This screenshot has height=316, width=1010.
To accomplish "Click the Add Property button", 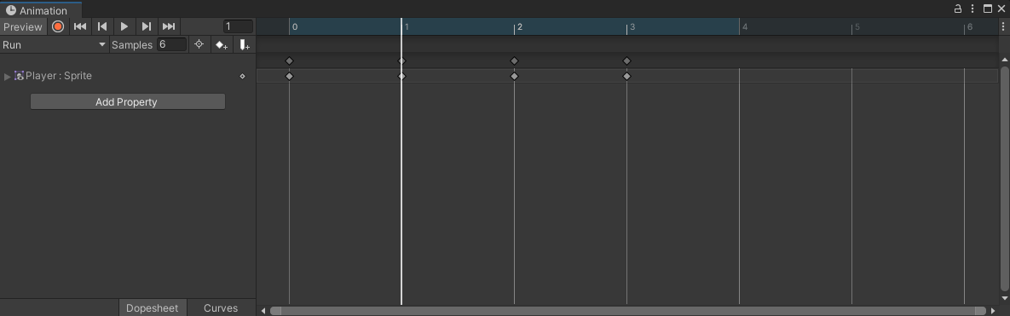I will (128, 101).
